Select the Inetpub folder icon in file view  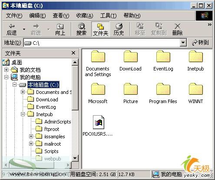tap(196, 56)
